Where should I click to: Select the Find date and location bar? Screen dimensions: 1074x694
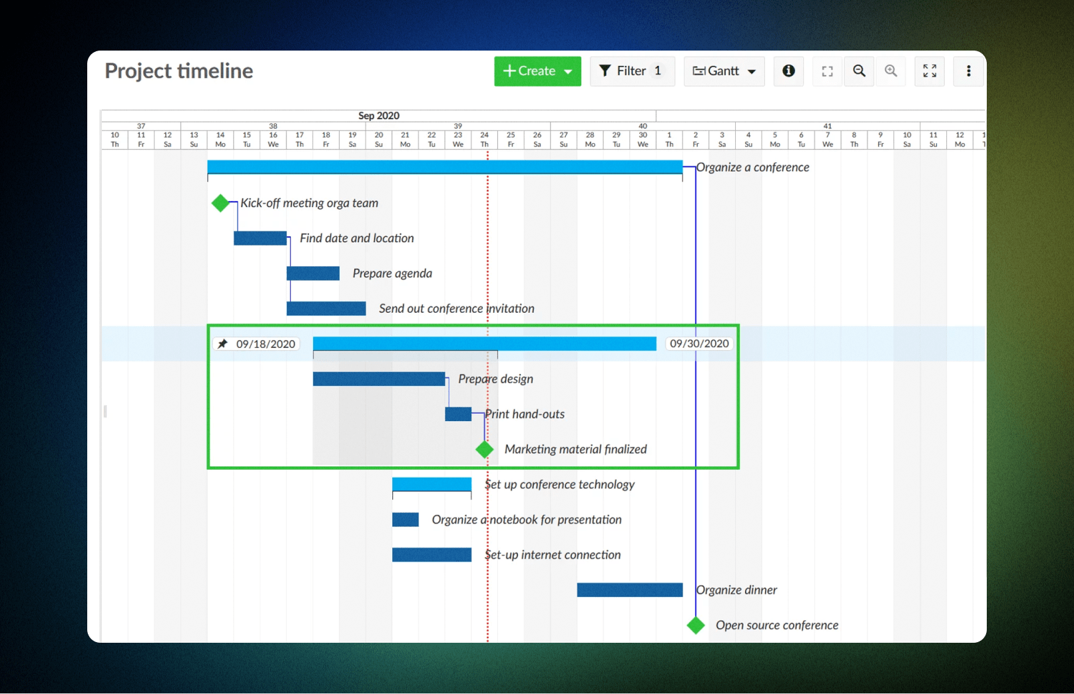point(260,238)
